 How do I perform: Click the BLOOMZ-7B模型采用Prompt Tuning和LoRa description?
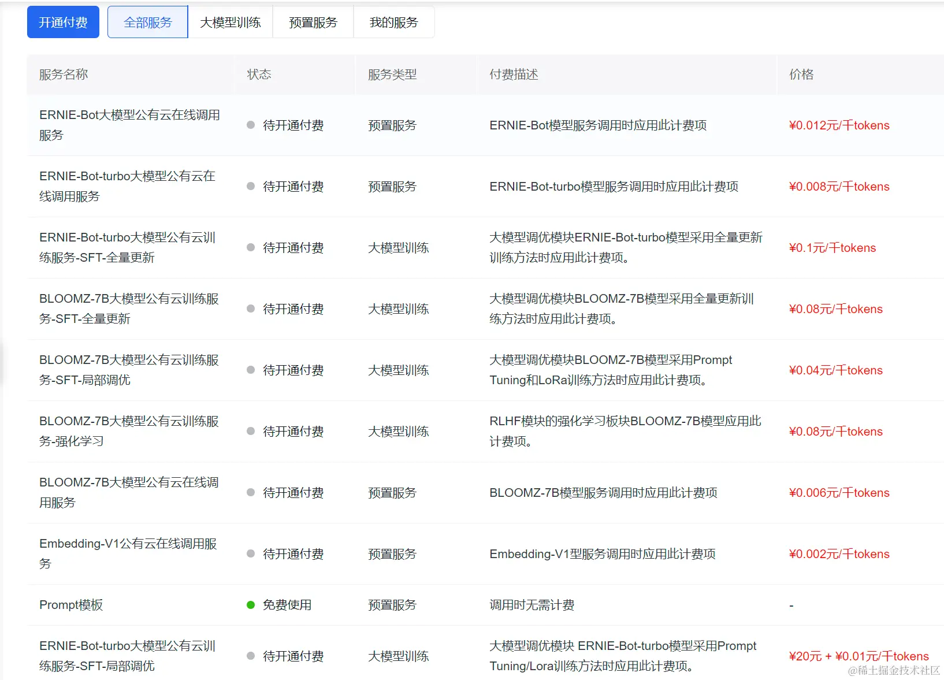[611, 370]
